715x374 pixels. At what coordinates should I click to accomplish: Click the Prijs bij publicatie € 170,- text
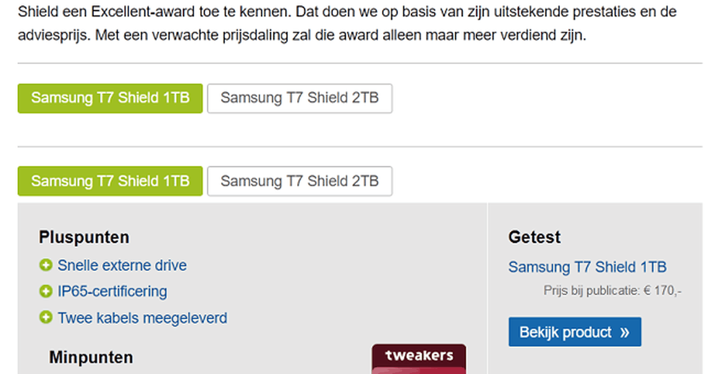pyautogui.click(x=612, y=291)
